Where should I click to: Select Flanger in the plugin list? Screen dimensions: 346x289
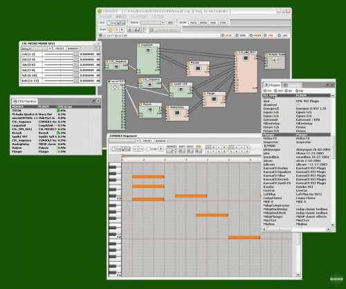297,135
